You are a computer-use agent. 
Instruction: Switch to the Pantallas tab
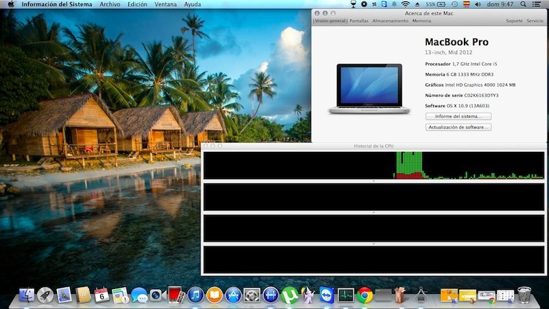pyautogui.click(x=359, y=21)
